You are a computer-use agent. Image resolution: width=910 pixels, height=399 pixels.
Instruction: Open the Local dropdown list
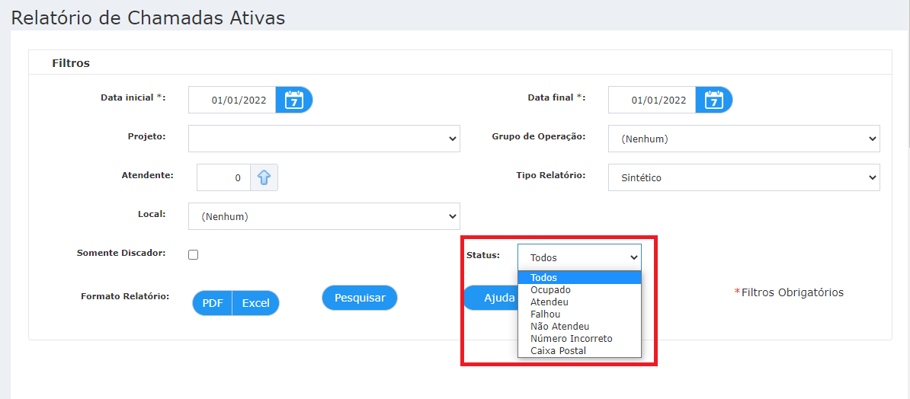coord(324,216)
